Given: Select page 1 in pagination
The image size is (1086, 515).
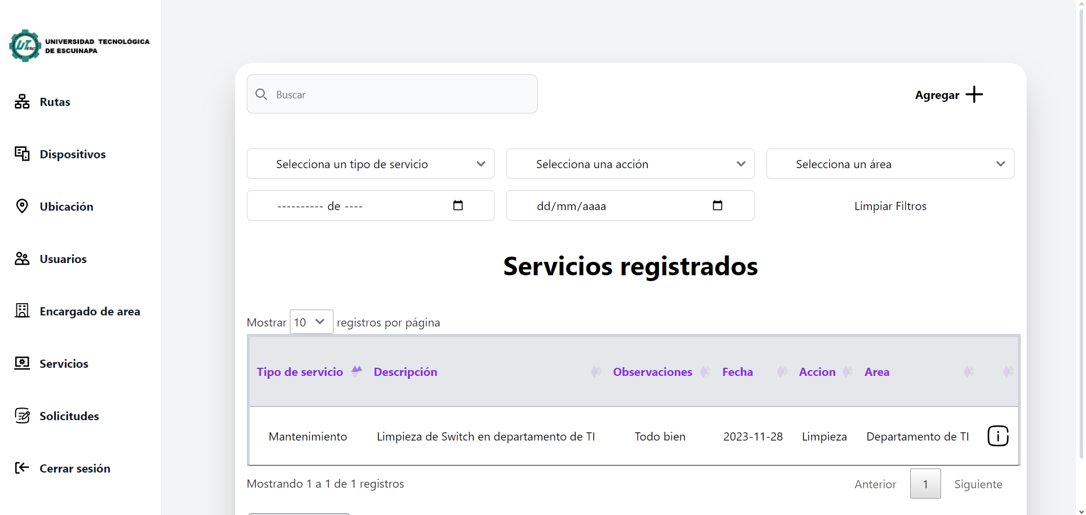Looking at the screenshot, I should [925, 484].
